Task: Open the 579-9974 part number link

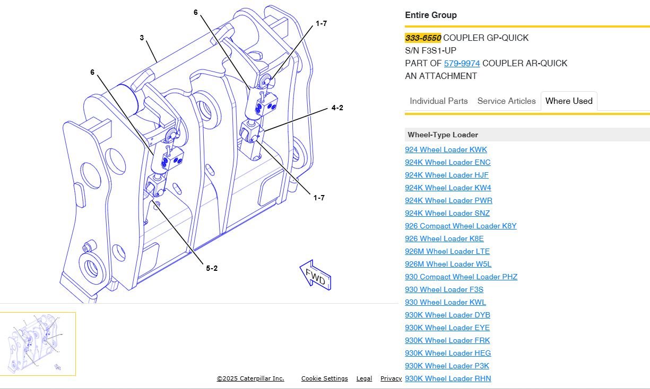Action: click(x=462, y=64)
